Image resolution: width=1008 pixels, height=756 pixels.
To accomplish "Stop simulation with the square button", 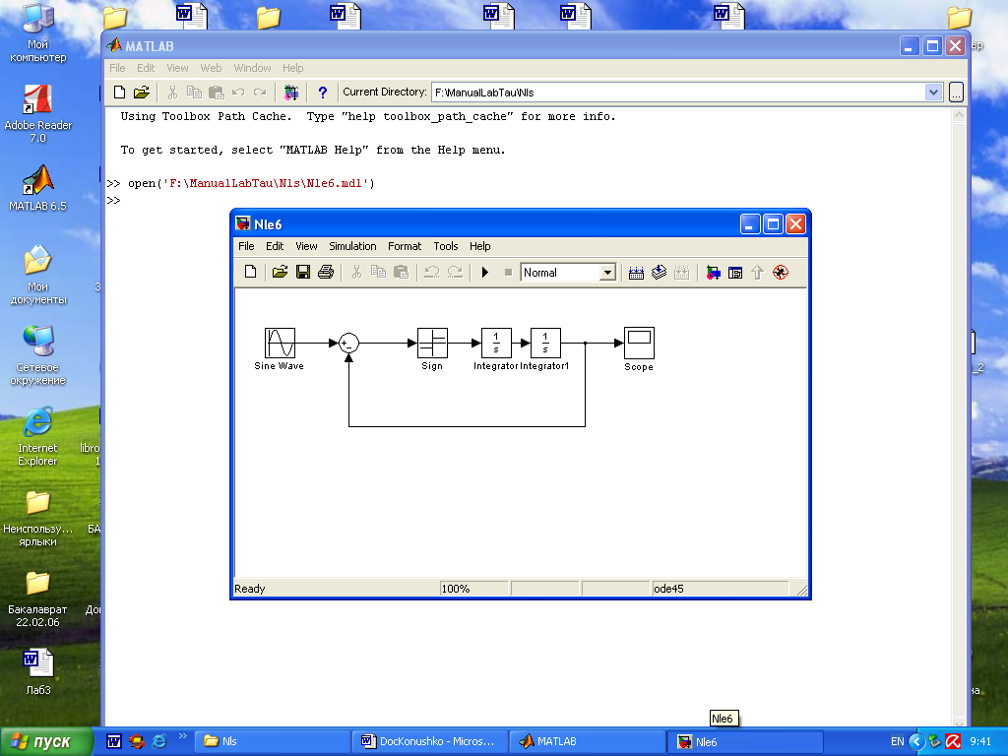I will click(508, 272).
